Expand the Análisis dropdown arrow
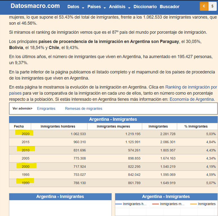Image resolution: width=218 pixels, height=216 pixels. pos(129,8)
